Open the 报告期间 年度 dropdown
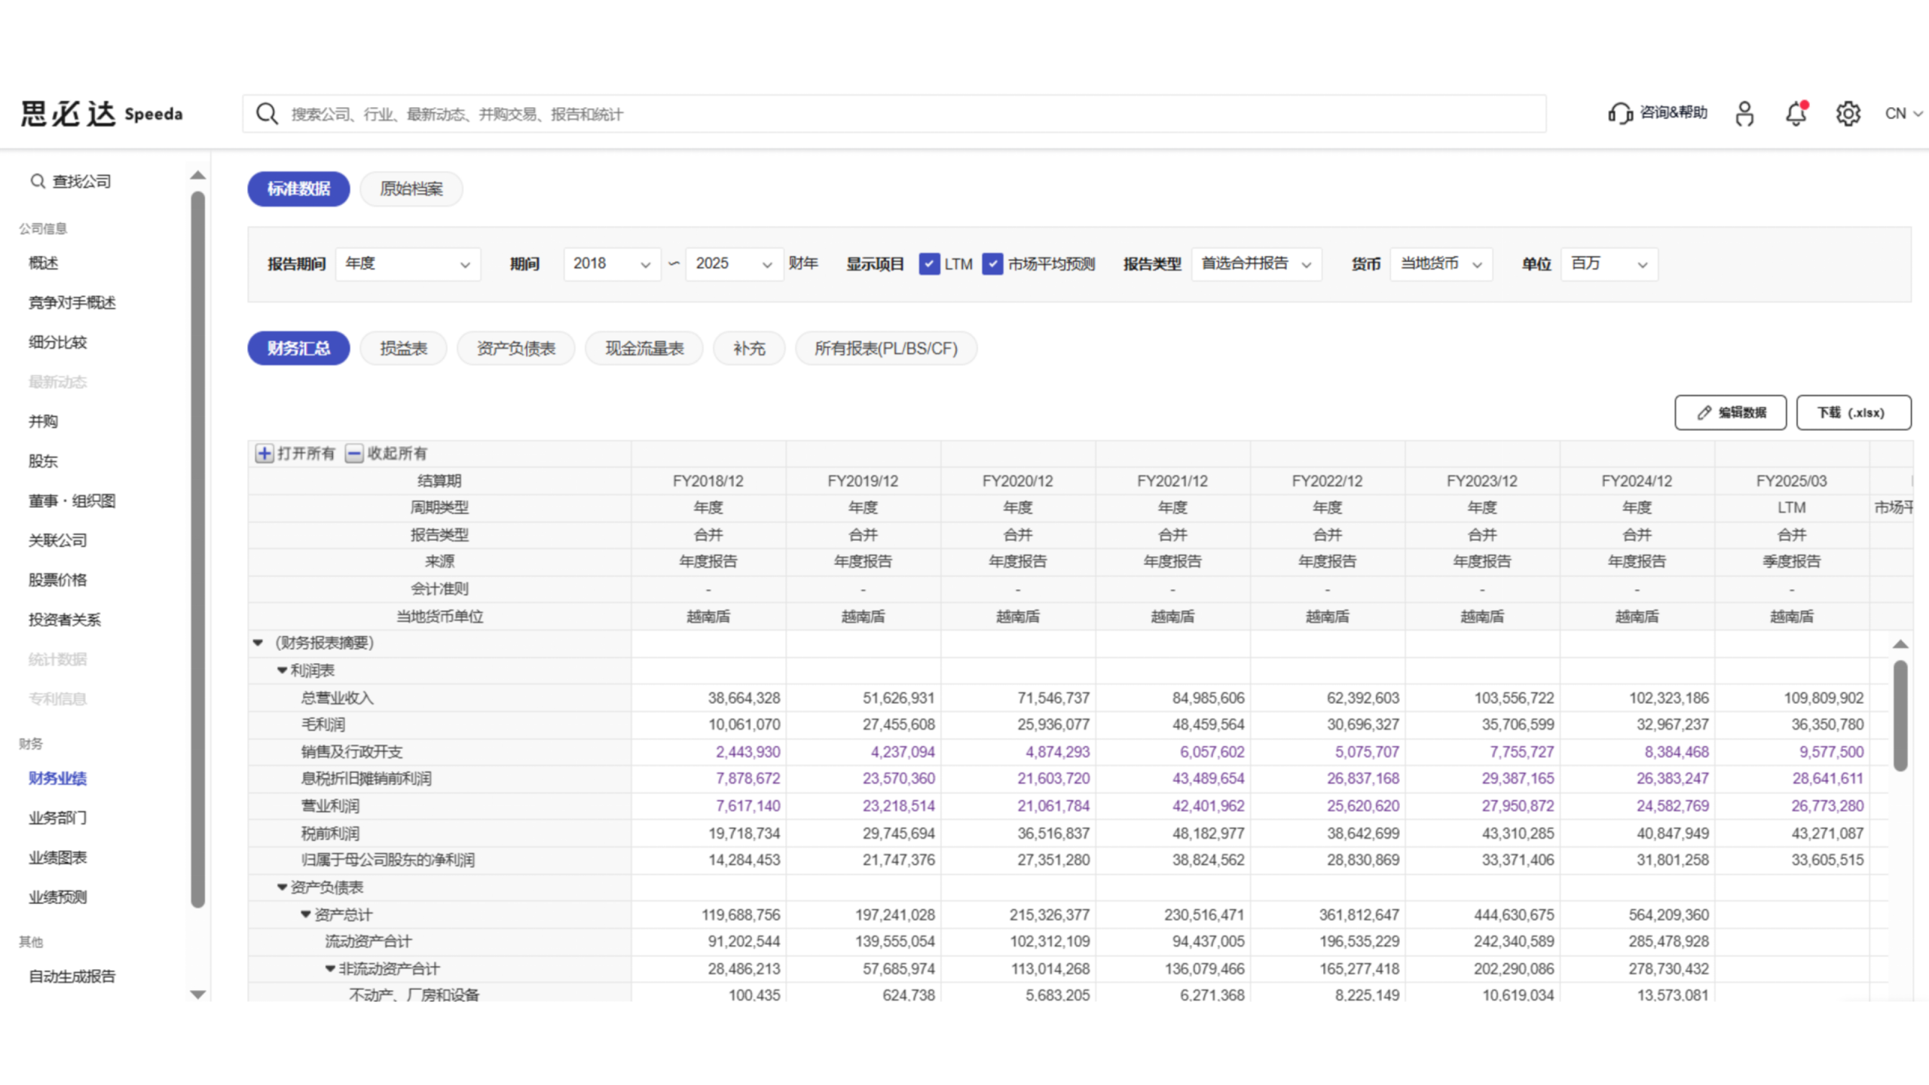Viewport: 1929px width, 1085px height. coord(408,264)
